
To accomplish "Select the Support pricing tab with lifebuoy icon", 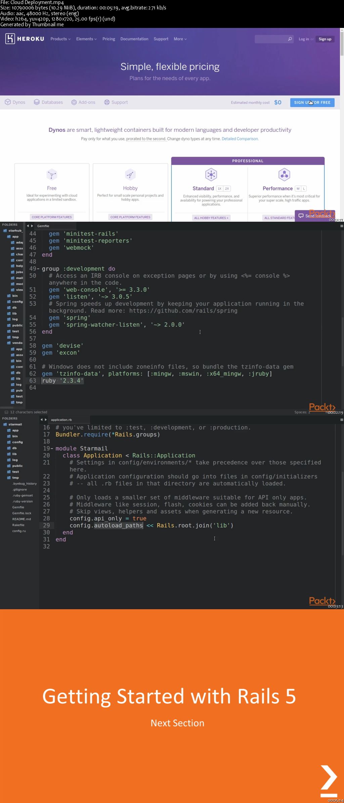I will (116, 102).
